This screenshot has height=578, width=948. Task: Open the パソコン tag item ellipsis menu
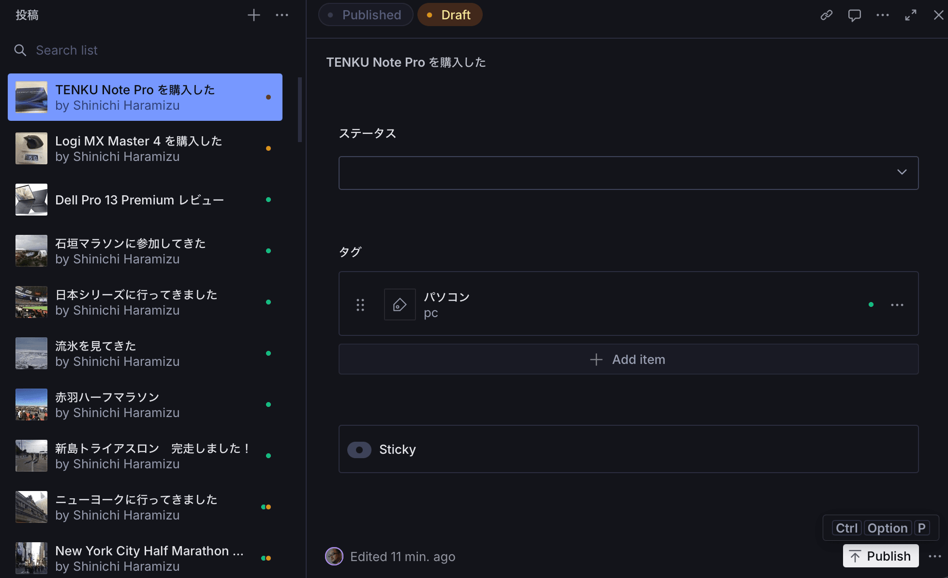click(897, 305)
